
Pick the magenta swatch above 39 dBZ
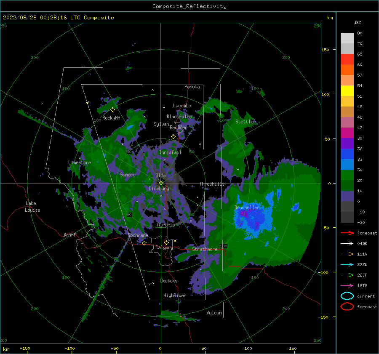coord(347,133)
